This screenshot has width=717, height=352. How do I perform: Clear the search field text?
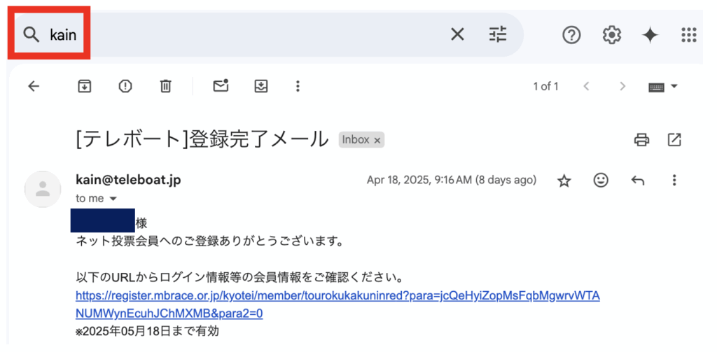(457, 34)
